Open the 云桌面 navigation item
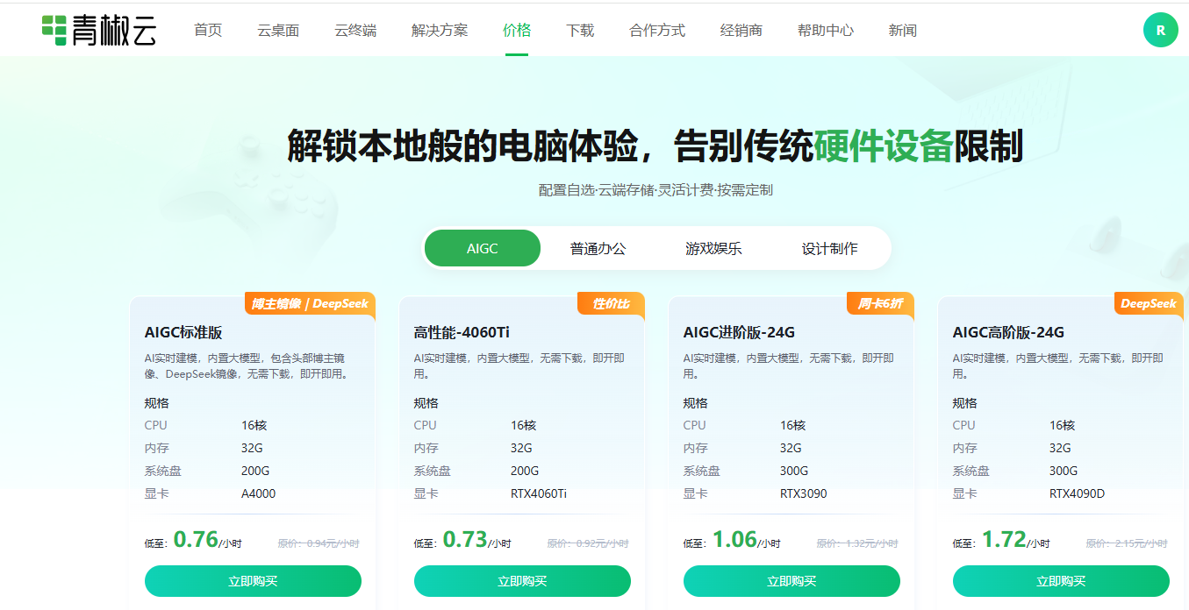This screenshot has width=1189, height=610. (278, 30)
